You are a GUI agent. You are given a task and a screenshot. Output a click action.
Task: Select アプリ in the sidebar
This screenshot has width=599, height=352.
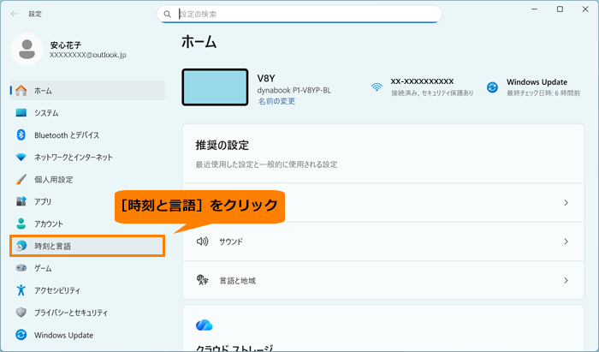87,201
